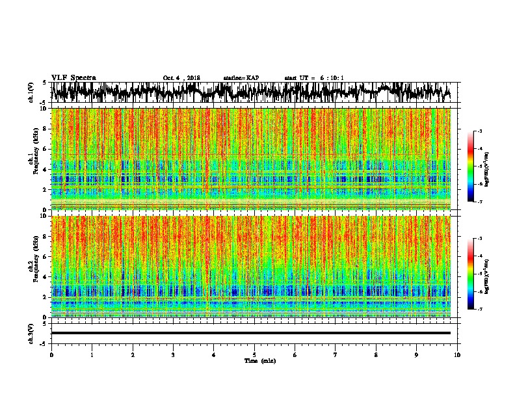Click the ch.1 spectrogram color scale bar
Screen dimensions: 515x398
click(x=470, y=166)
